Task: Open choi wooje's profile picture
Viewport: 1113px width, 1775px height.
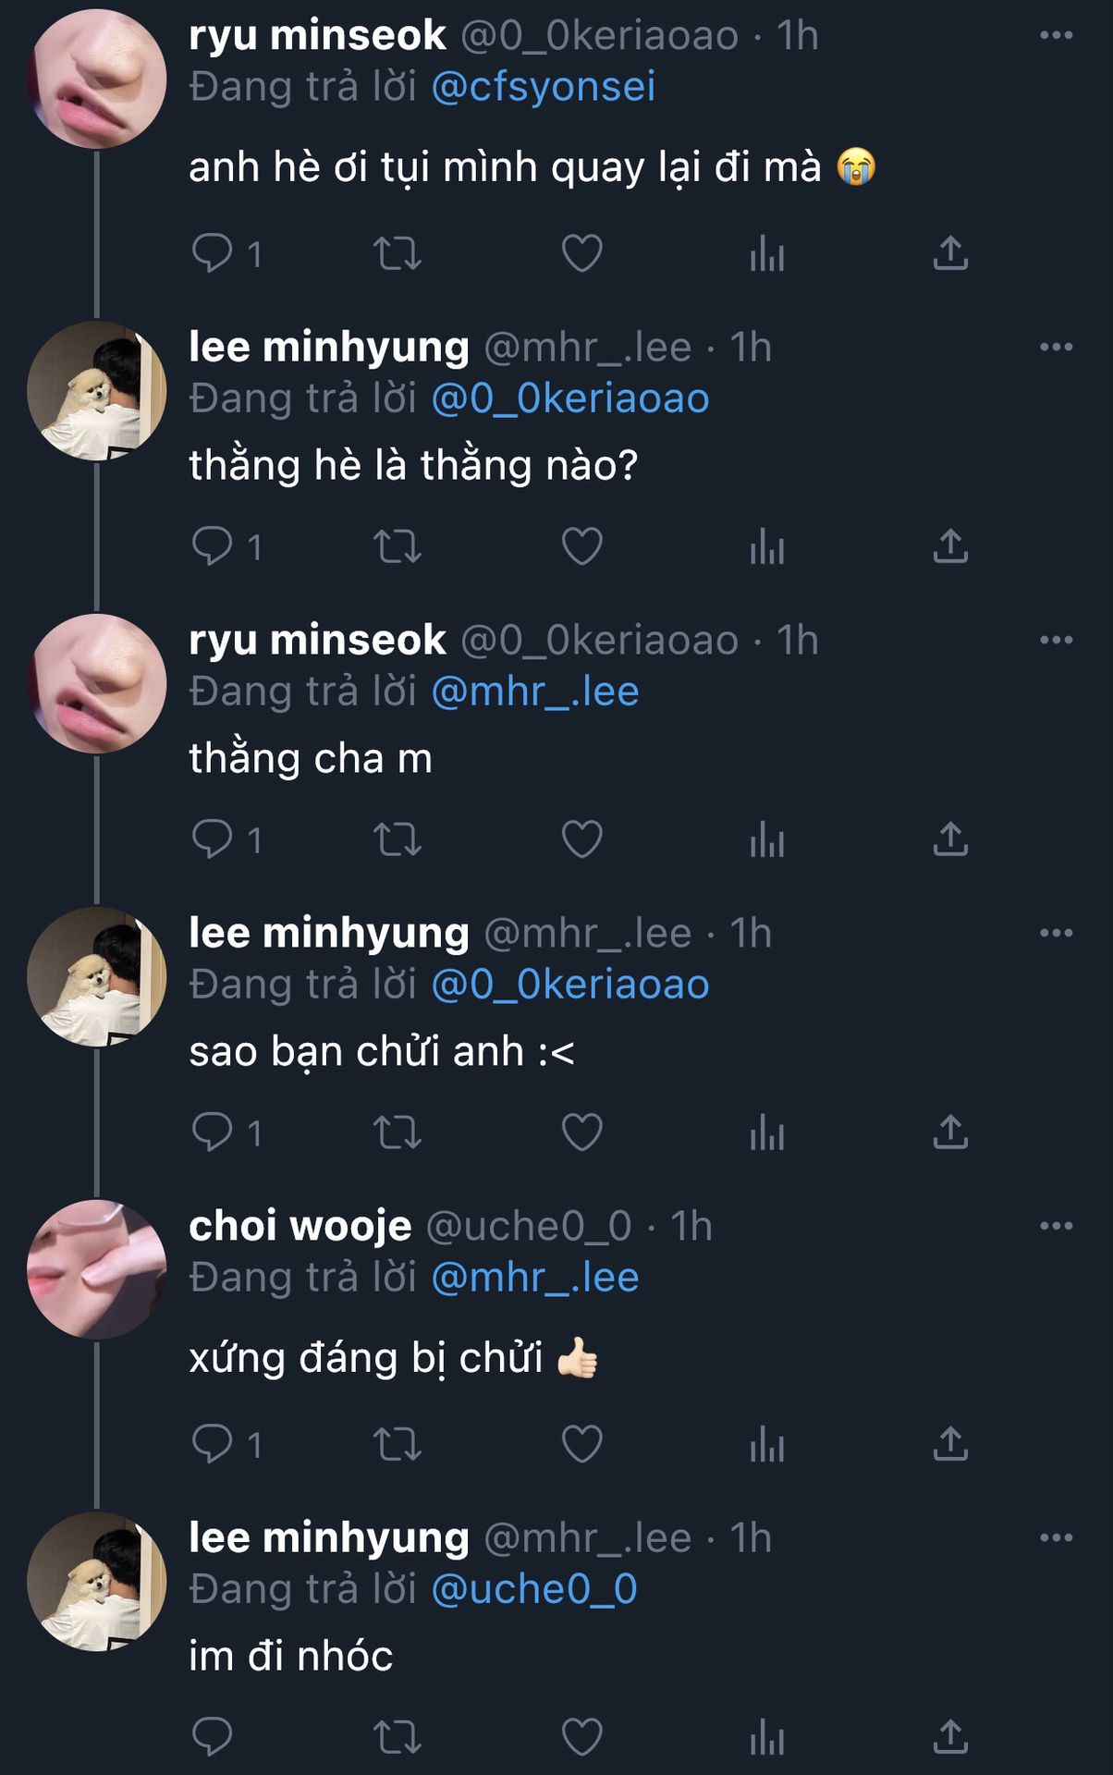Action: (96, 1269)
